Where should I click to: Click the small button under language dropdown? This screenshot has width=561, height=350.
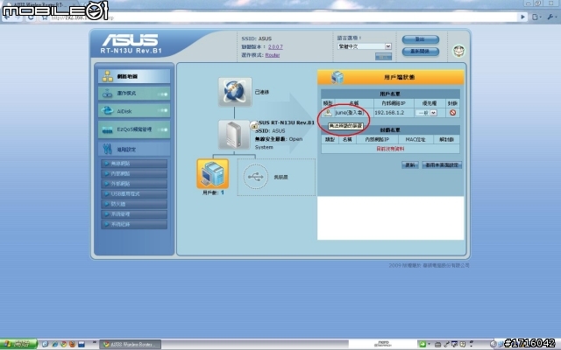pos(384,57)
